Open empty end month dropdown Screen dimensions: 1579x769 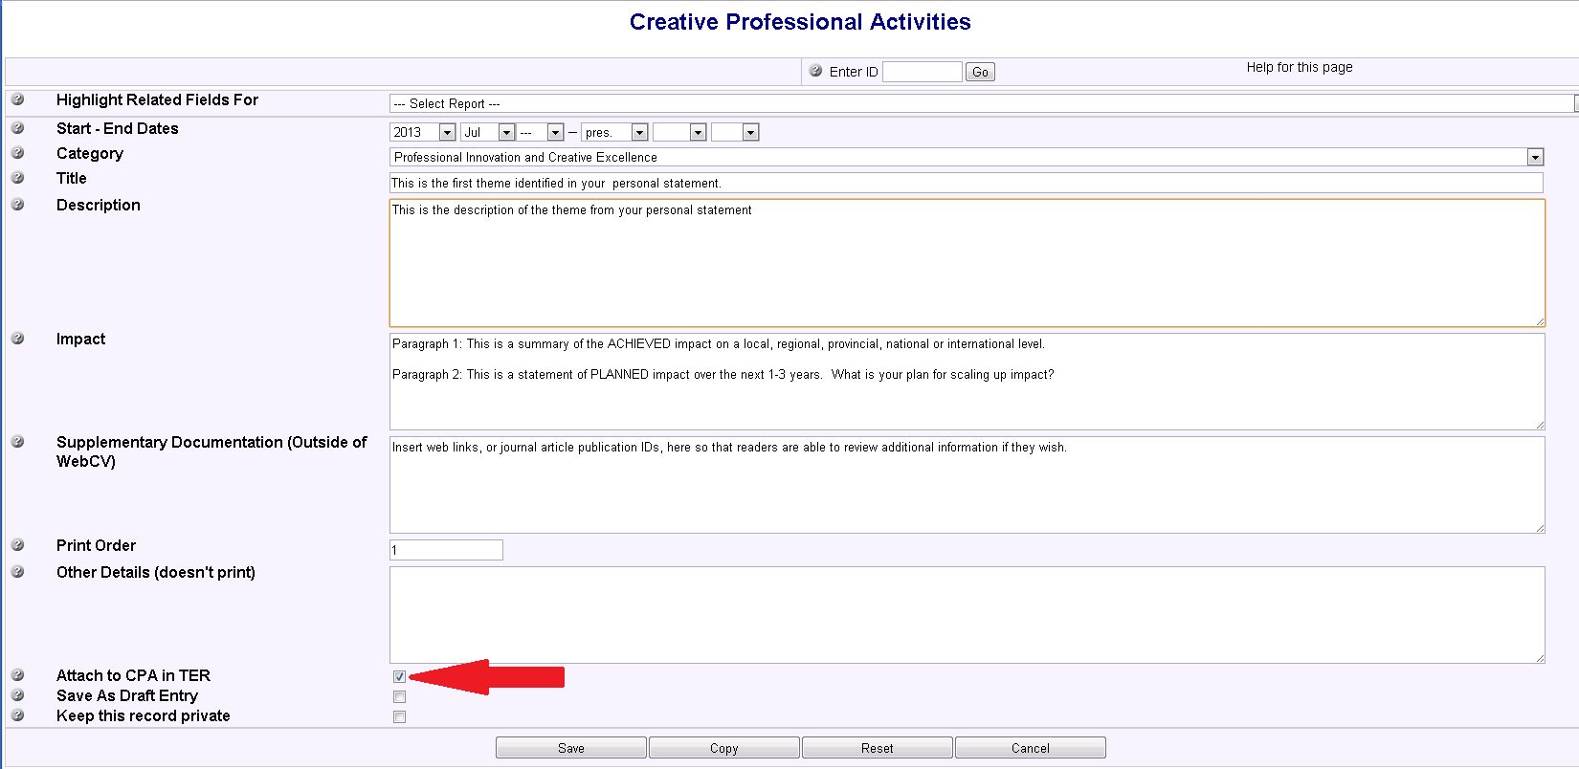click(x=679, y=132)
